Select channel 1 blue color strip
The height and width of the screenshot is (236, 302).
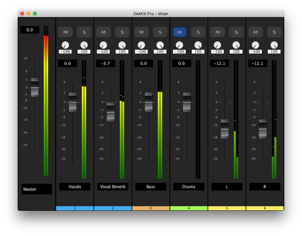pos(75,208)
